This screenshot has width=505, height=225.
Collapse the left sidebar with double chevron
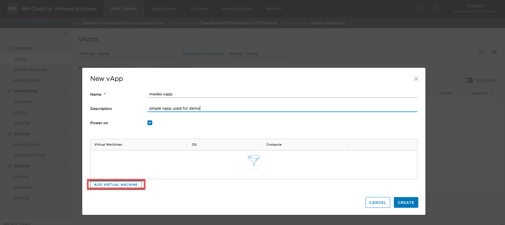[66, 34]
